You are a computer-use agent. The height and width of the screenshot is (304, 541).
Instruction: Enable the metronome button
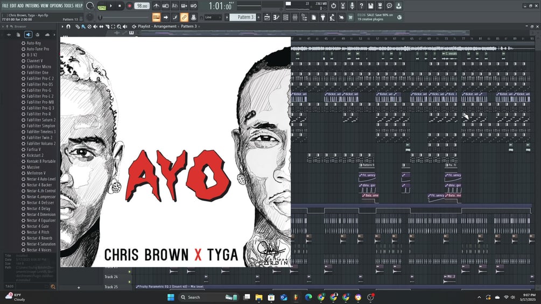point(156,6)
